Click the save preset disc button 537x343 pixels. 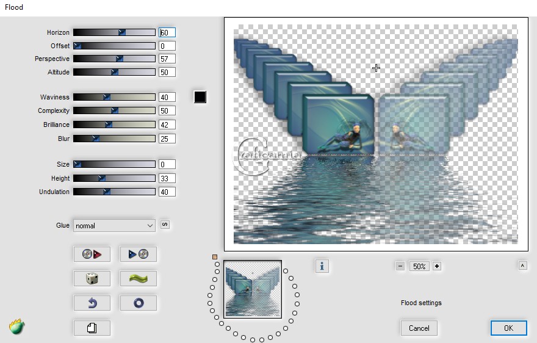tap(138, 255)
